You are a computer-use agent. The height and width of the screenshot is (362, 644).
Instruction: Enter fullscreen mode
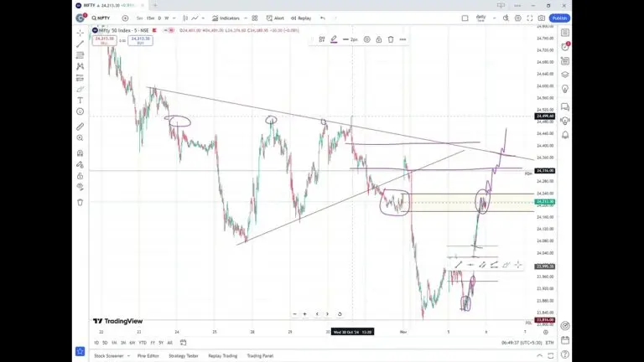530,18
